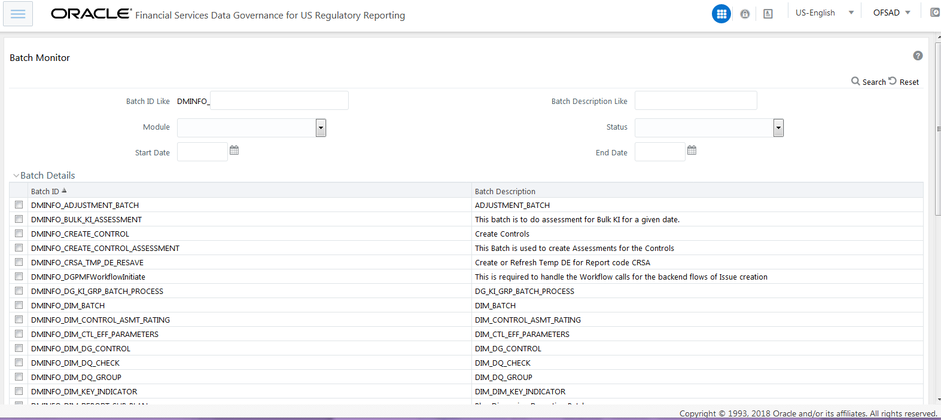Screen dimensions: 941x420
Task: Collapse the Batch Details section
Action: point(16,176)
